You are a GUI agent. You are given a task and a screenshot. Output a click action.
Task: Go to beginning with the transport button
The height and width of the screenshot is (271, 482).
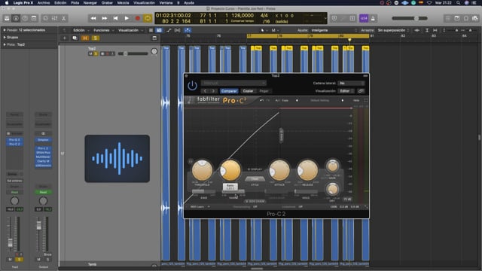tap(115, 18)
